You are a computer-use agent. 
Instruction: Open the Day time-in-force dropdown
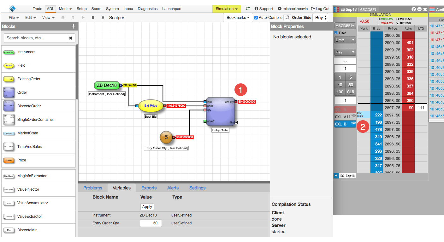[345, 52]
